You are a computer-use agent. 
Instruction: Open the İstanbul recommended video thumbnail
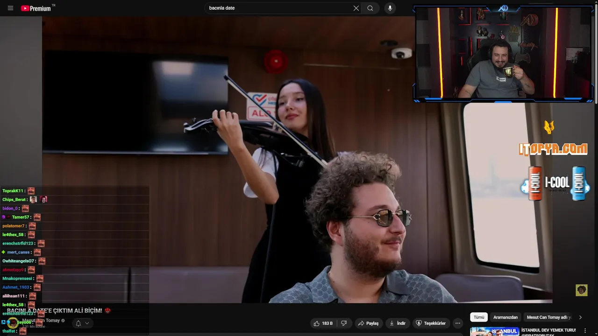(494, 331)
